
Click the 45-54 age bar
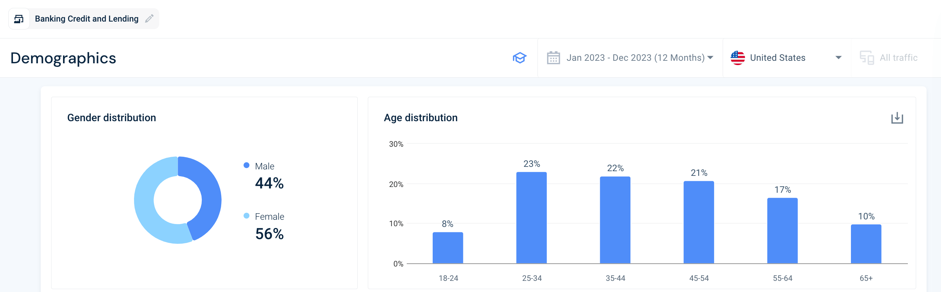(x=699, y=222)
